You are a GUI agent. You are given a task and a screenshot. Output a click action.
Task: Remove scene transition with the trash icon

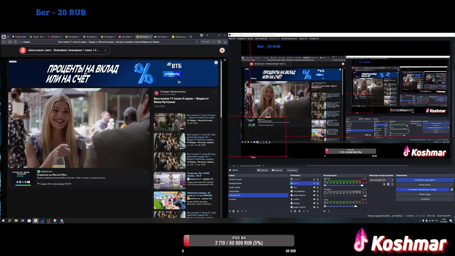[x=388, y=184]
